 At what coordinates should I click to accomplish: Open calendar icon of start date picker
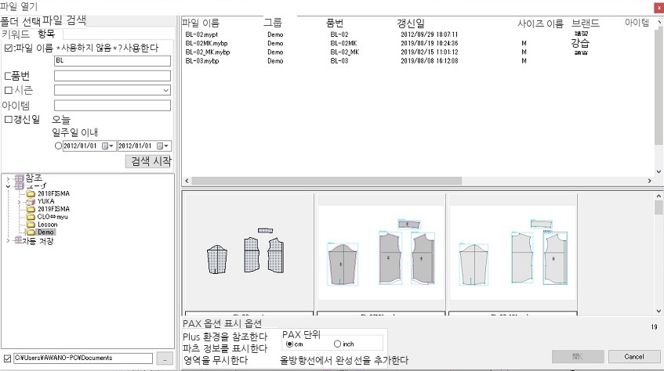[105, 146]
